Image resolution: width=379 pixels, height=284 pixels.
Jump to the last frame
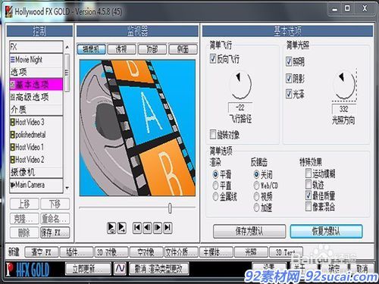click(x=168, y=227)
